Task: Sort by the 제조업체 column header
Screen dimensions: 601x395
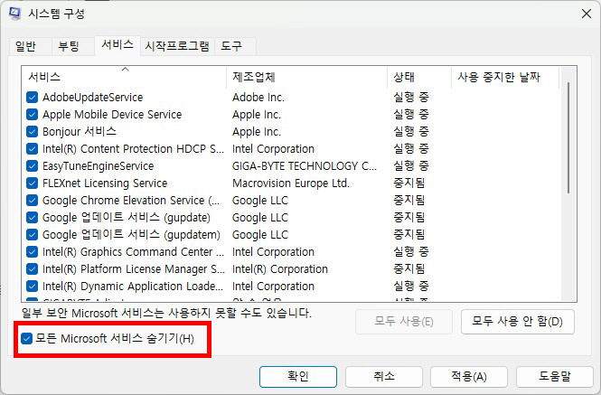Action: click(x=306, y=77)
